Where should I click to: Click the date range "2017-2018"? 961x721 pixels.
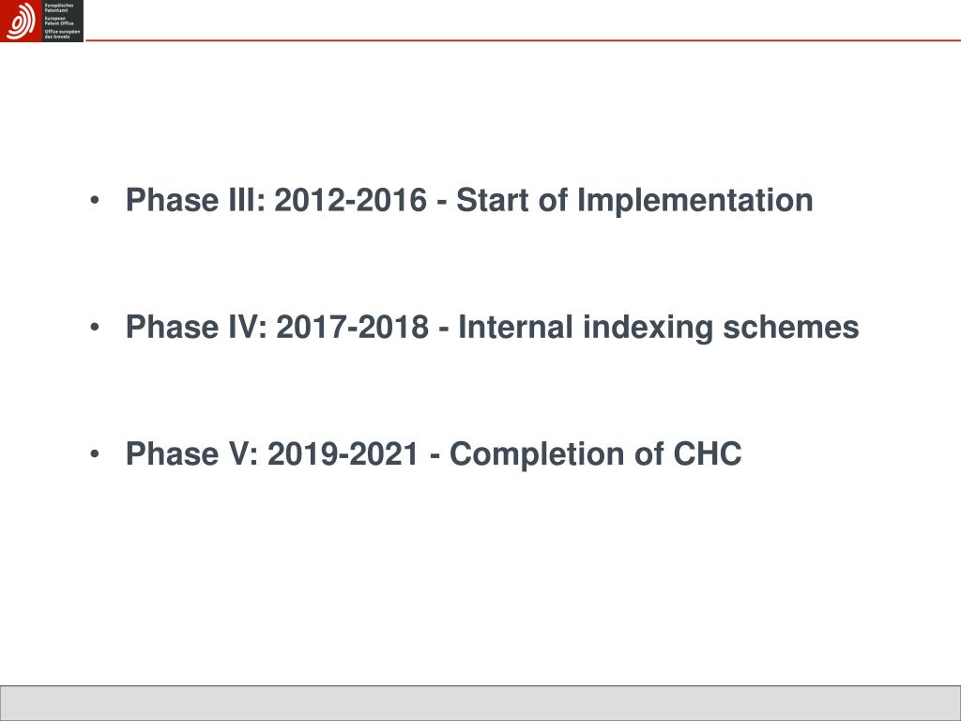pyautogui.click(x=353, y=327)
